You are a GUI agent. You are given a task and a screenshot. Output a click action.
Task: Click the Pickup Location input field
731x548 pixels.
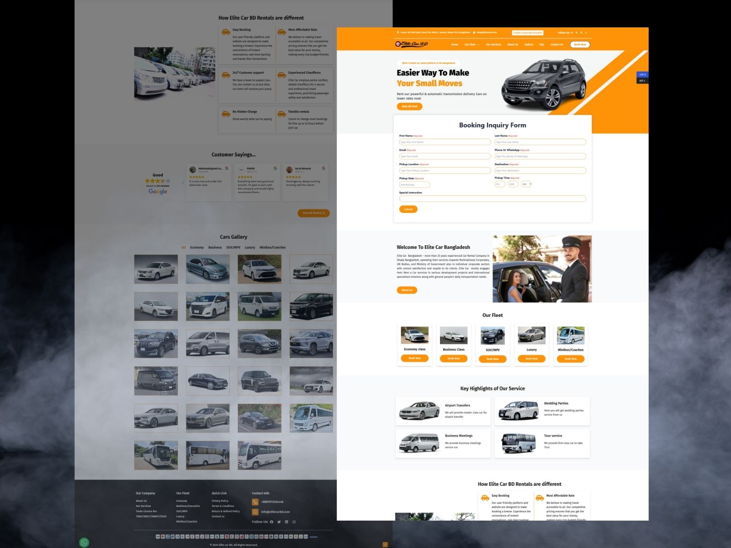pos(445,170)
